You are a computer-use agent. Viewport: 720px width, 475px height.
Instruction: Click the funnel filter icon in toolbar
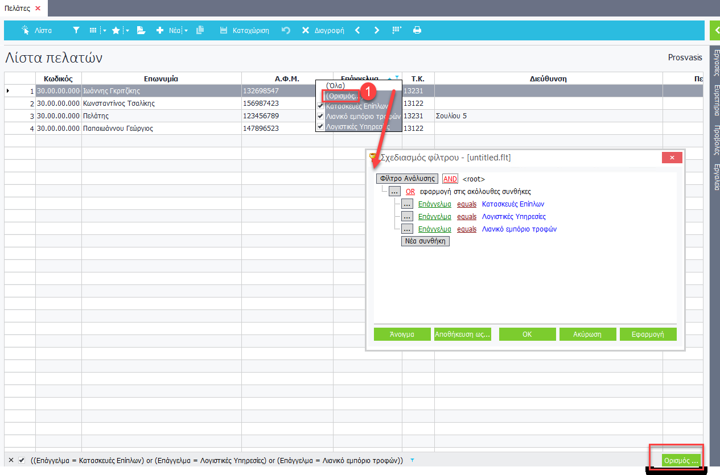coord(76,30)
